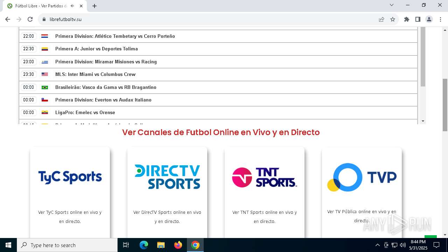This screenshot has width=448, height=252.
Task: Reload the page with the refresh icon
Action: 30,19
